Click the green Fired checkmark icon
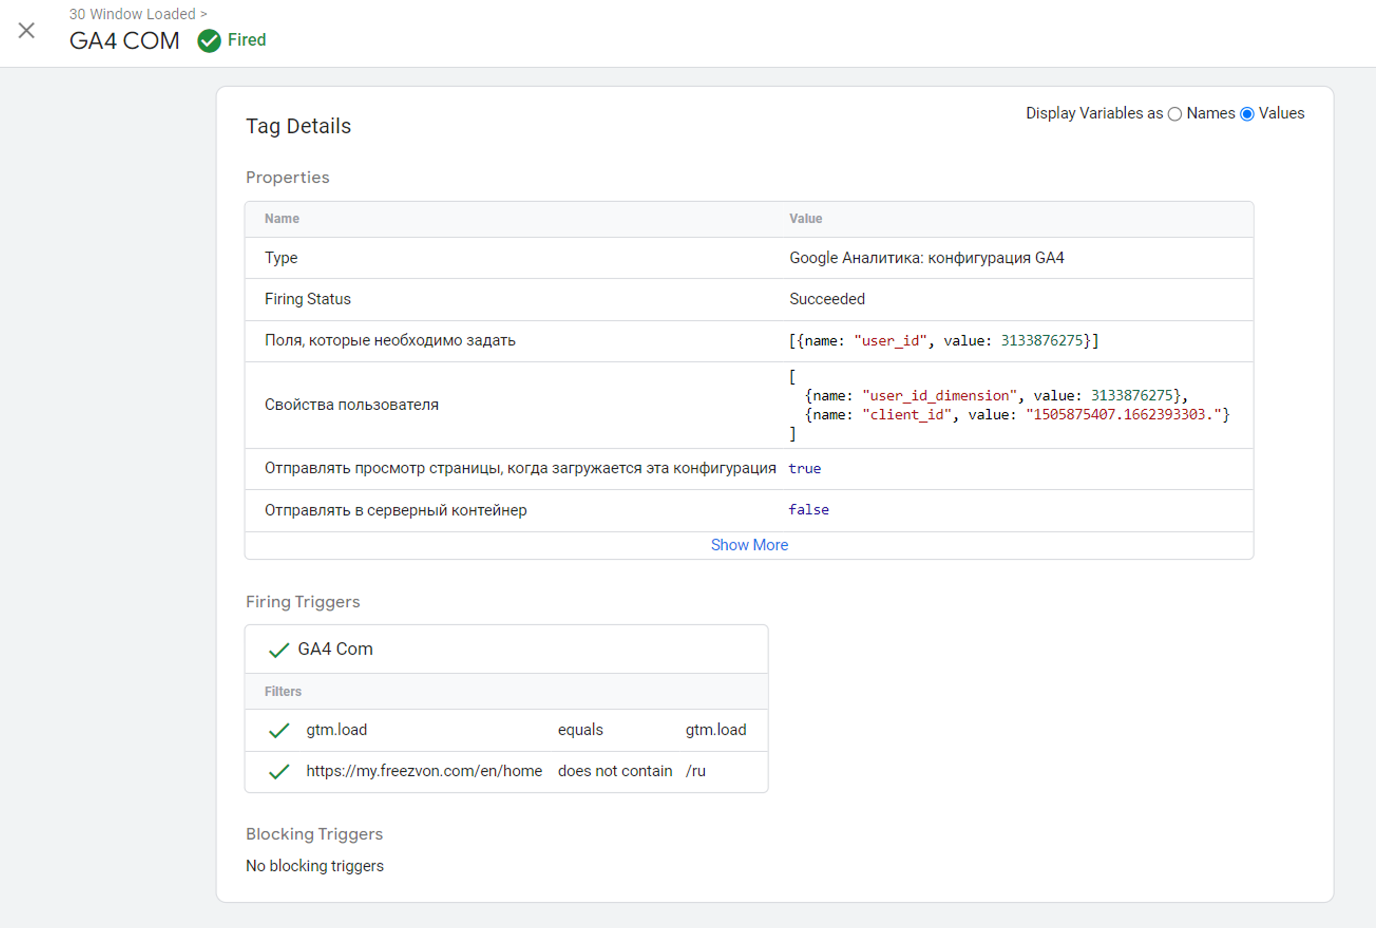This screenshot has height=928, width=1376. point(209,41)
